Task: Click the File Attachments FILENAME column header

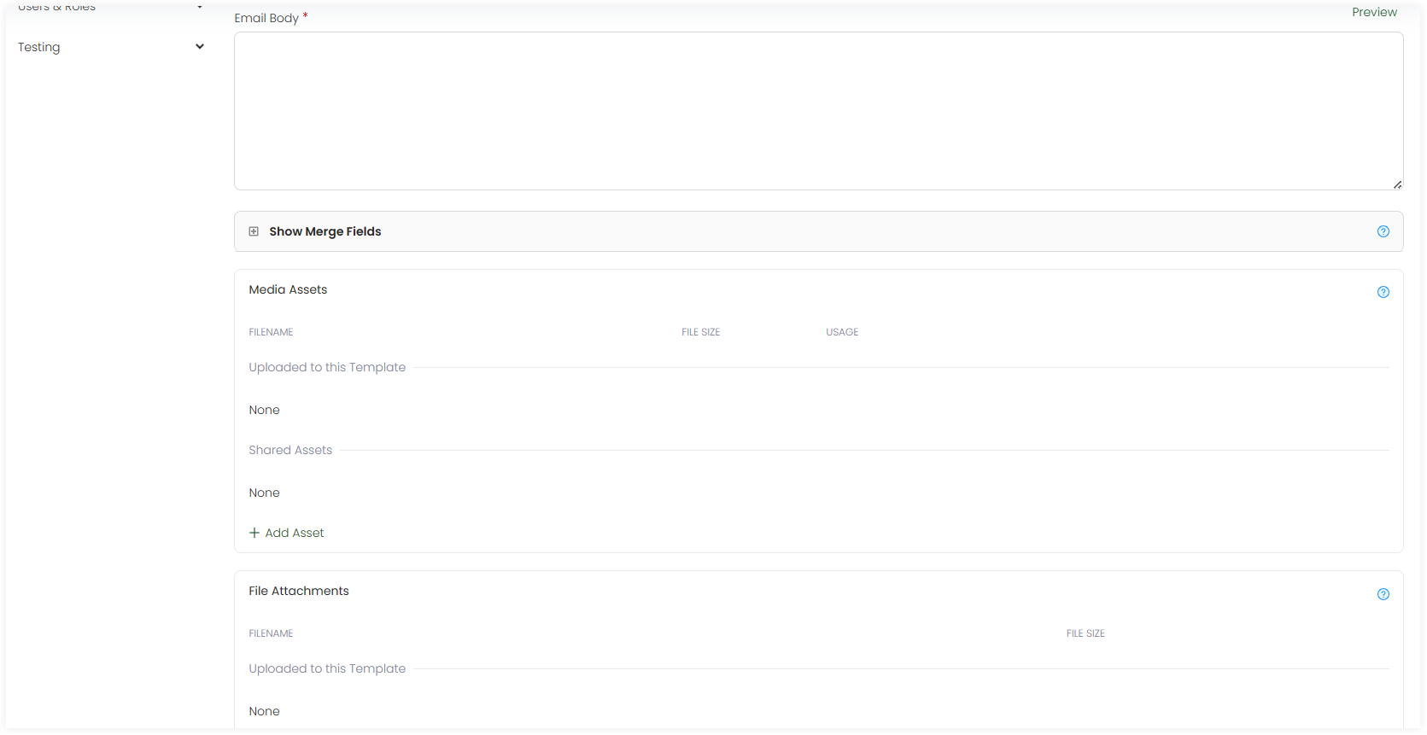Action: coord(271,633)
